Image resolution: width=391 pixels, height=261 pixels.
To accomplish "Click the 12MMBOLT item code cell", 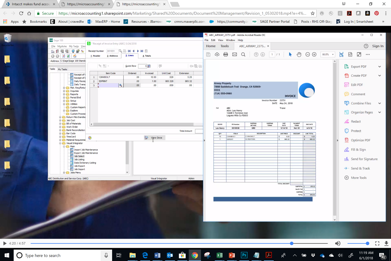I will pyautogui.click(x=110, y=77).
